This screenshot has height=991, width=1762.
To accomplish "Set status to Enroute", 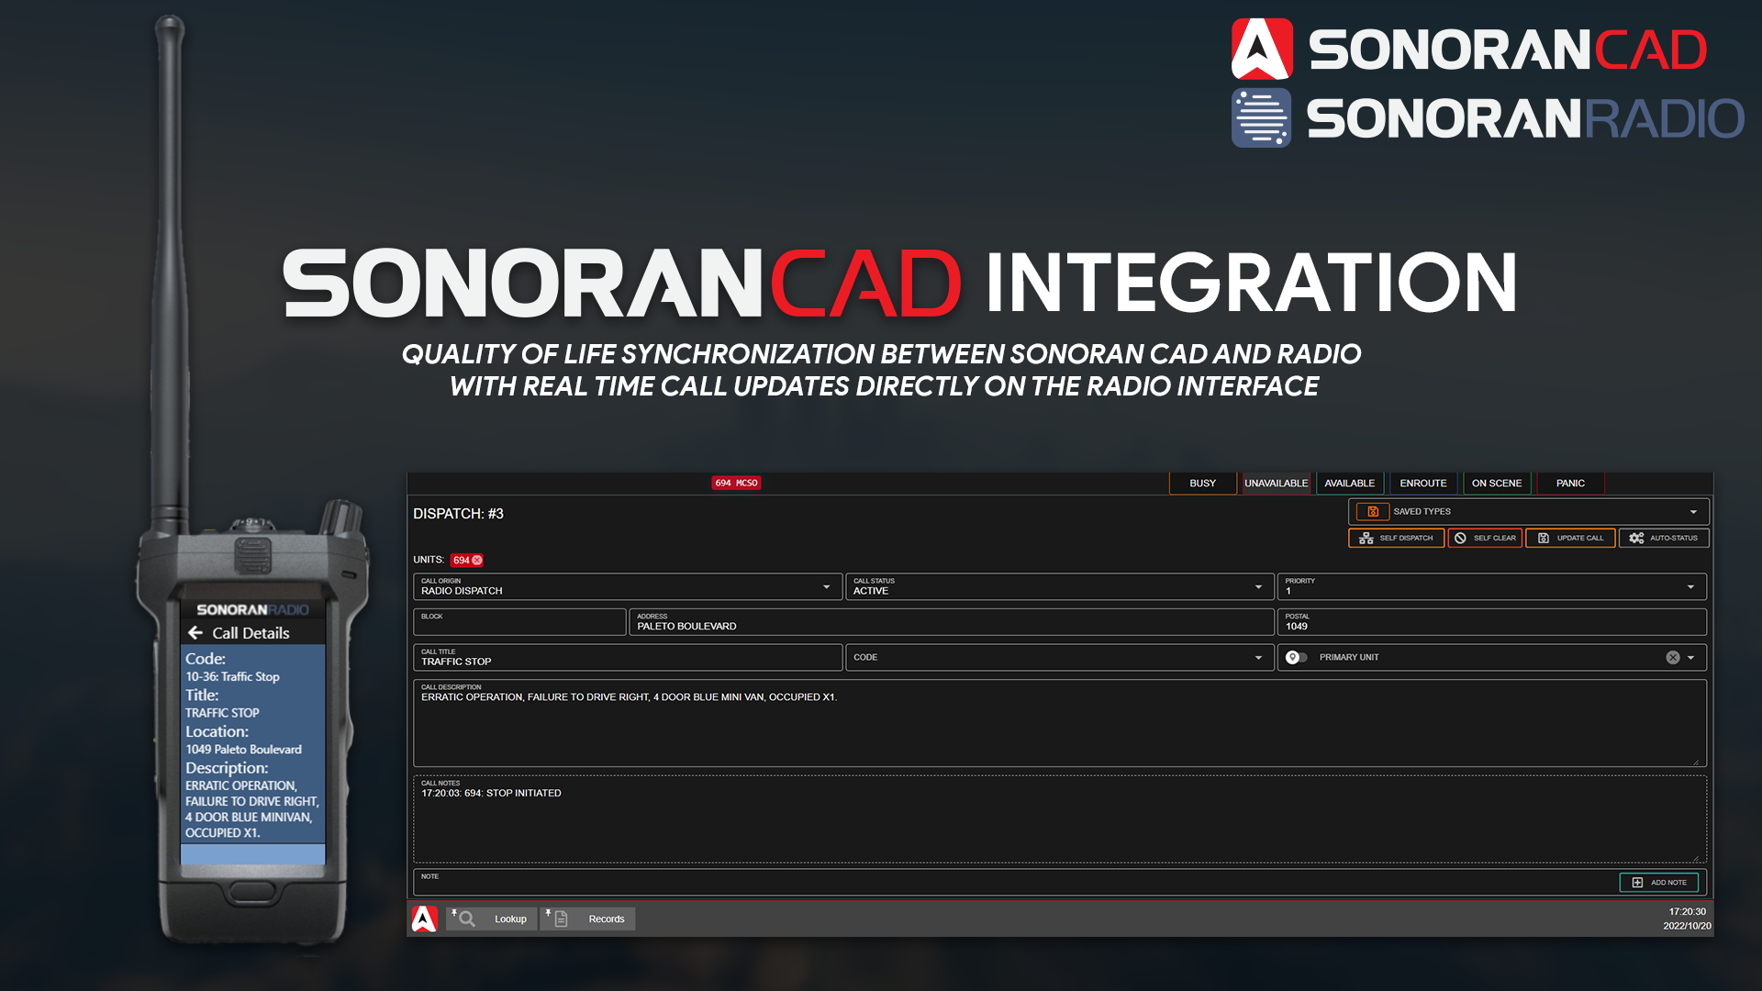I will pos(1422,484).
